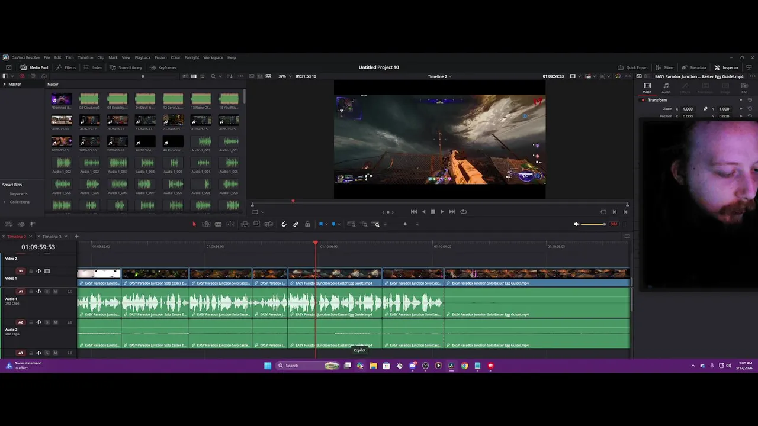Search the media pool with magnifier
This screenshot has height=426, width=758.
(213, 76)
